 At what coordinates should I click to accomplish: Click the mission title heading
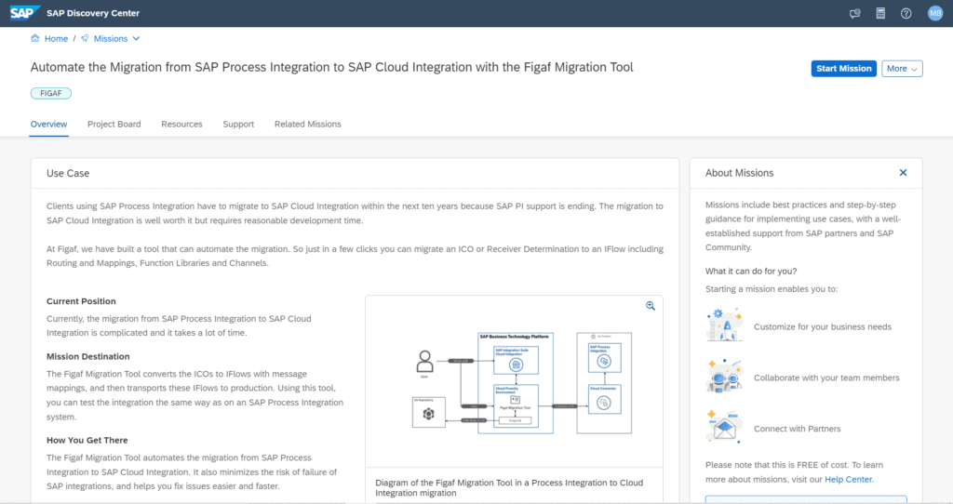pos(332,67)
